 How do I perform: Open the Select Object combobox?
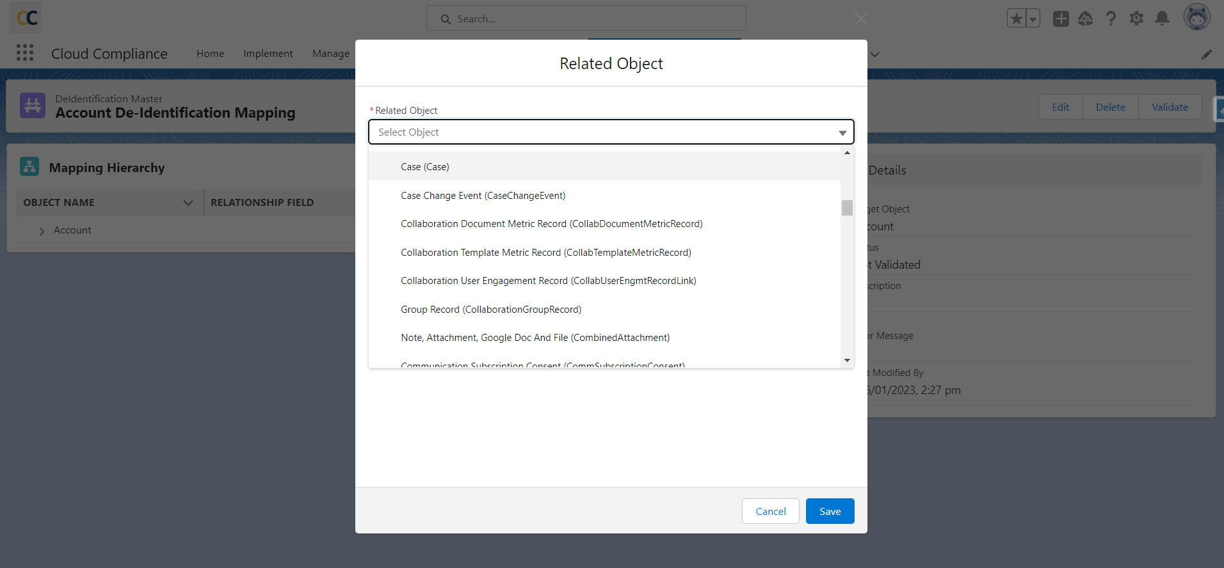click(611, 132)
